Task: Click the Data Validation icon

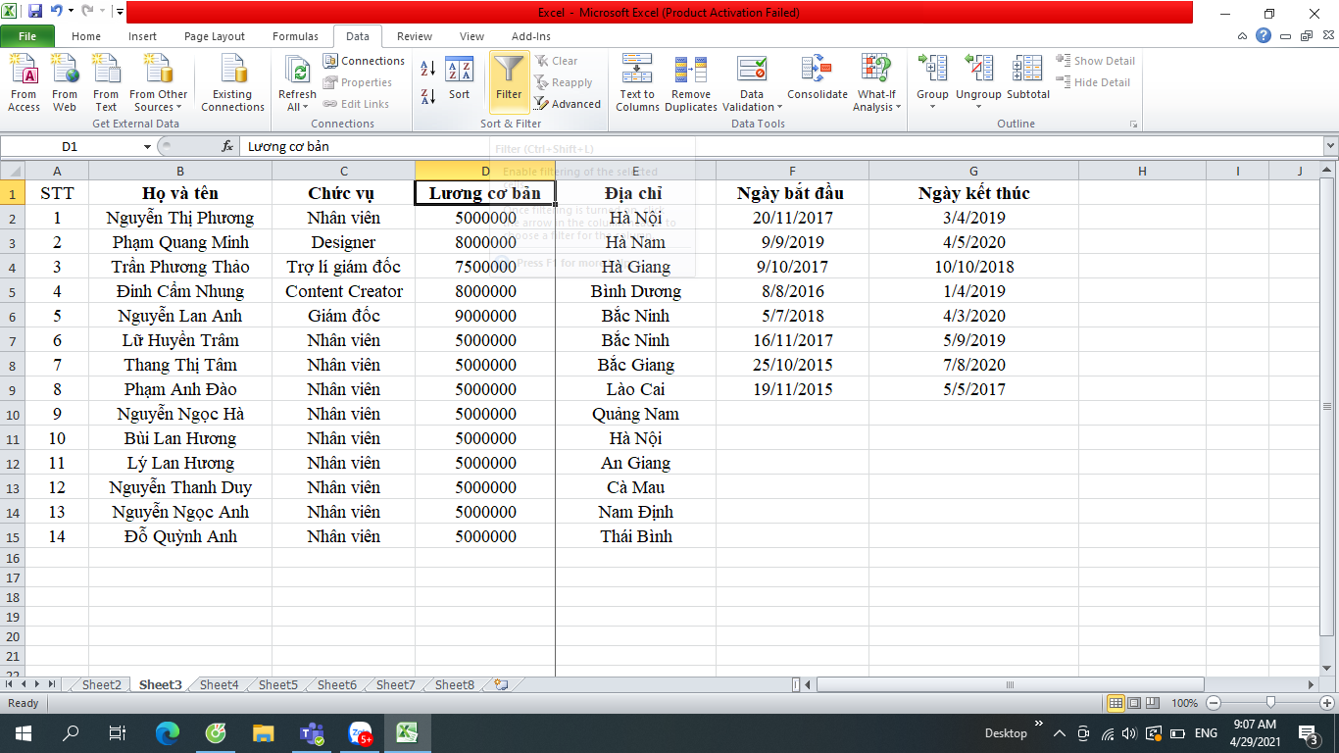Action: tap(752, 69)
